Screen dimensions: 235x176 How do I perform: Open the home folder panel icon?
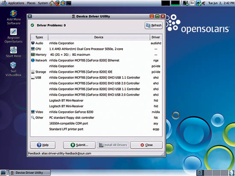pyautogui.click(x=52, y=3)
